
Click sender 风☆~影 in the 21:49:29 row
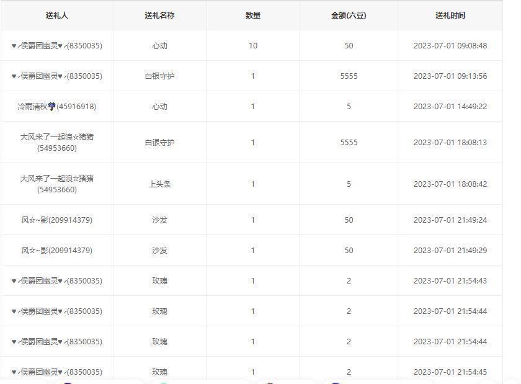57,251
